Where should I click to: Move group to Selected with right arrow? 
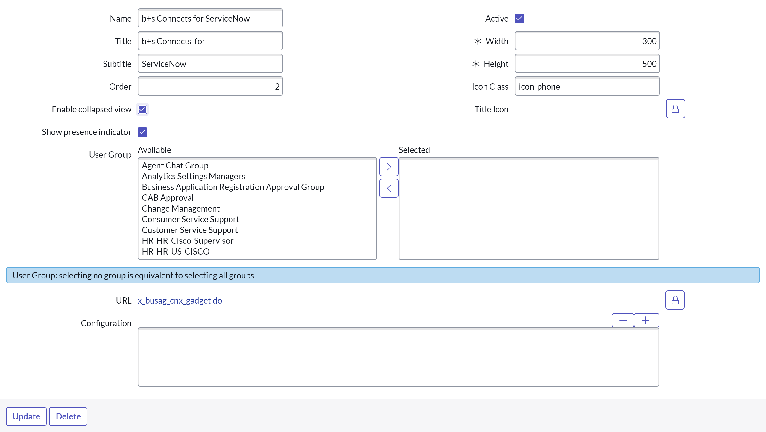[389, 167]
